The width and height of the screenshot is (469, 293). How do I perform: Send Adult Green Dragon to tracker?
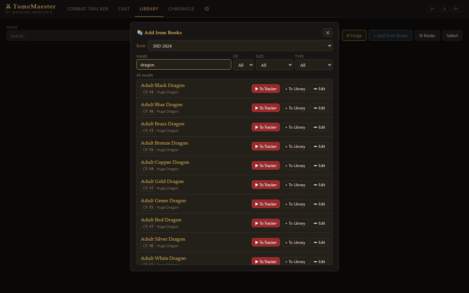click(x=266, y=204)
